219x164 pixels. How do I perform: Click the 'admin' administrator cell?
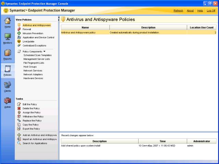pyautogui.click(x=190, y=146)
